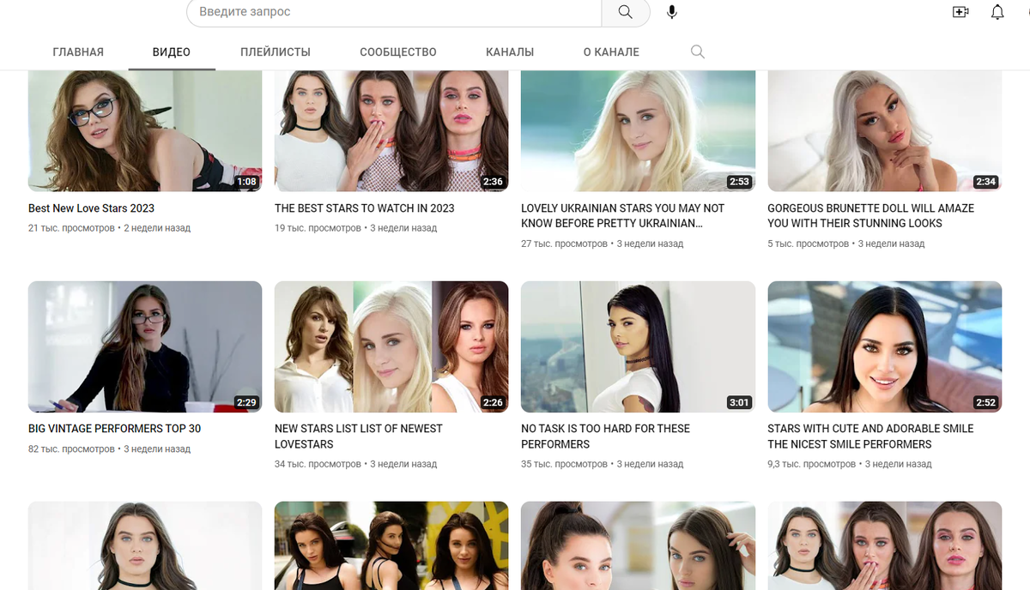Show the О КАНАЛЕ tab
Viewport: 1030px width, 590px height.
[611, 52]
